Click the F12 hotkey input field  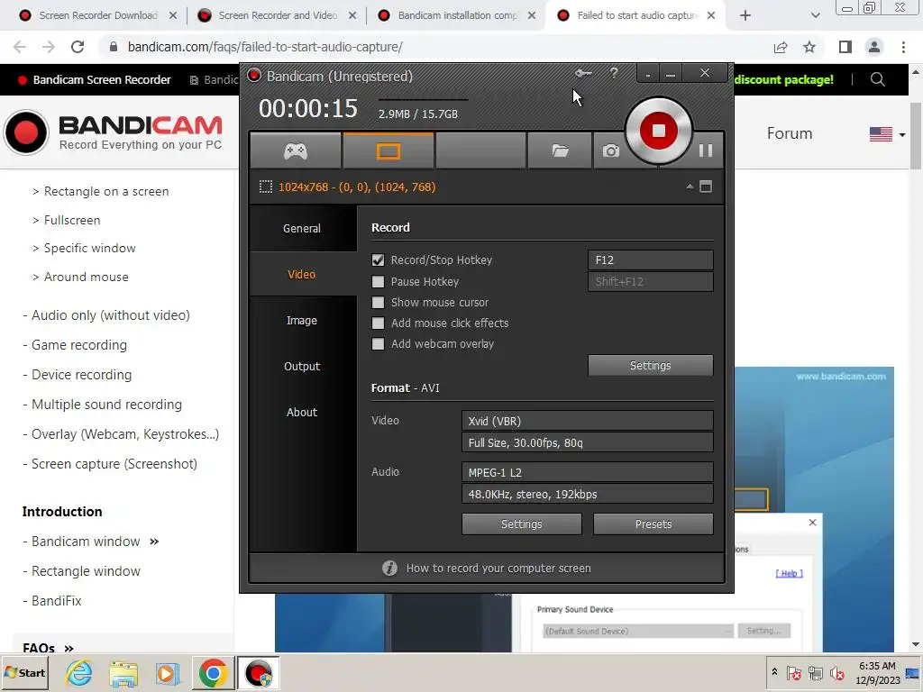pos(651,260)
